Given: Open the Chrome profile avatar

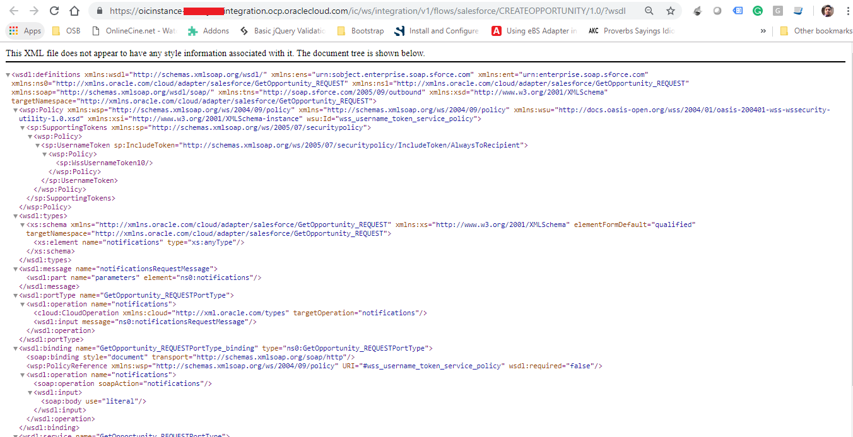Looking at the screenshot, I should [827, 11].
